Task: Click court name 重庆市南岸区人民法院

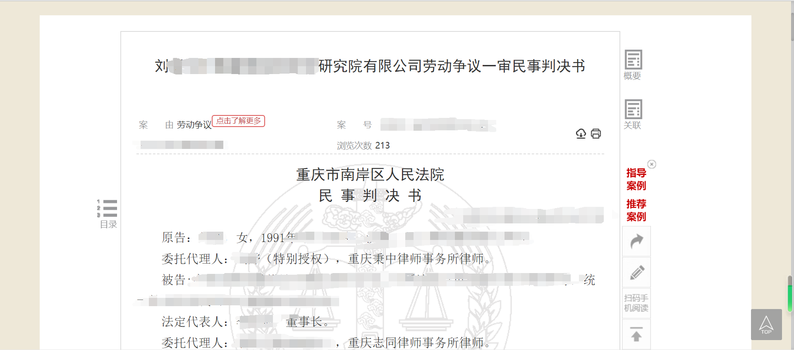Action: click(370, 175)
